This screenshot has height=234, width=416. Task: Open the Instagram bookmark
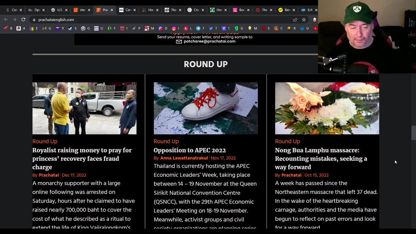(176, 28)
